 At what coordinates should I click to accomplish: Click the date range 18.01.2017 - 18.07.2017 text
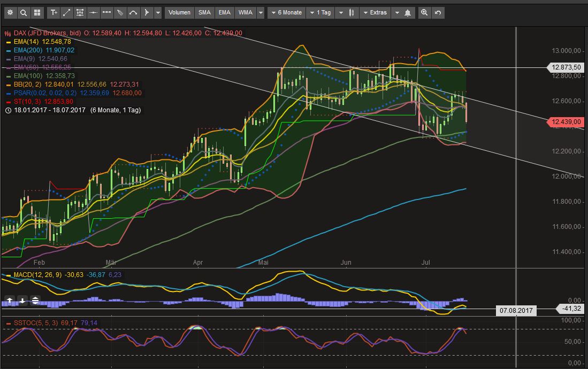pyautogui.click(x=50, y=110)
